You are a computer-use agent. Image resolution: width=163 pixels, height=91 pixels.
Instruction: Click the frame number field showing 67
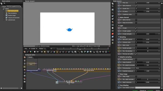coord(51,49)
